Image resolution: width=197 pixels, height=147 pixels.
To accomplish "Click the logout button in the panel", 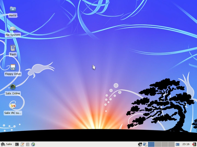I will tap(194, 144).
